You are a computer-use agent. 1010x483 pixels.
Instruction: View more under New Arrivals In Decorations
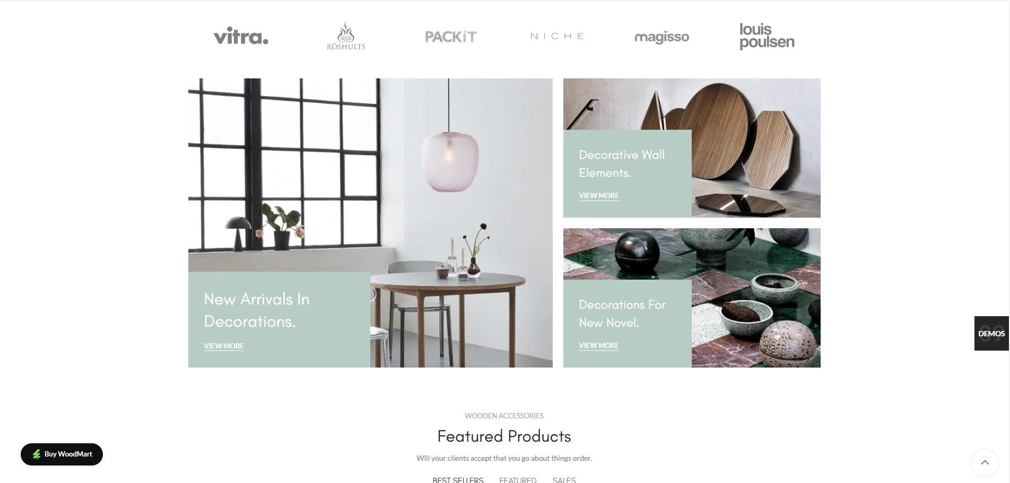224,346
